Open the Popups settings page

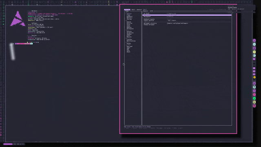[x=129, y=44]
